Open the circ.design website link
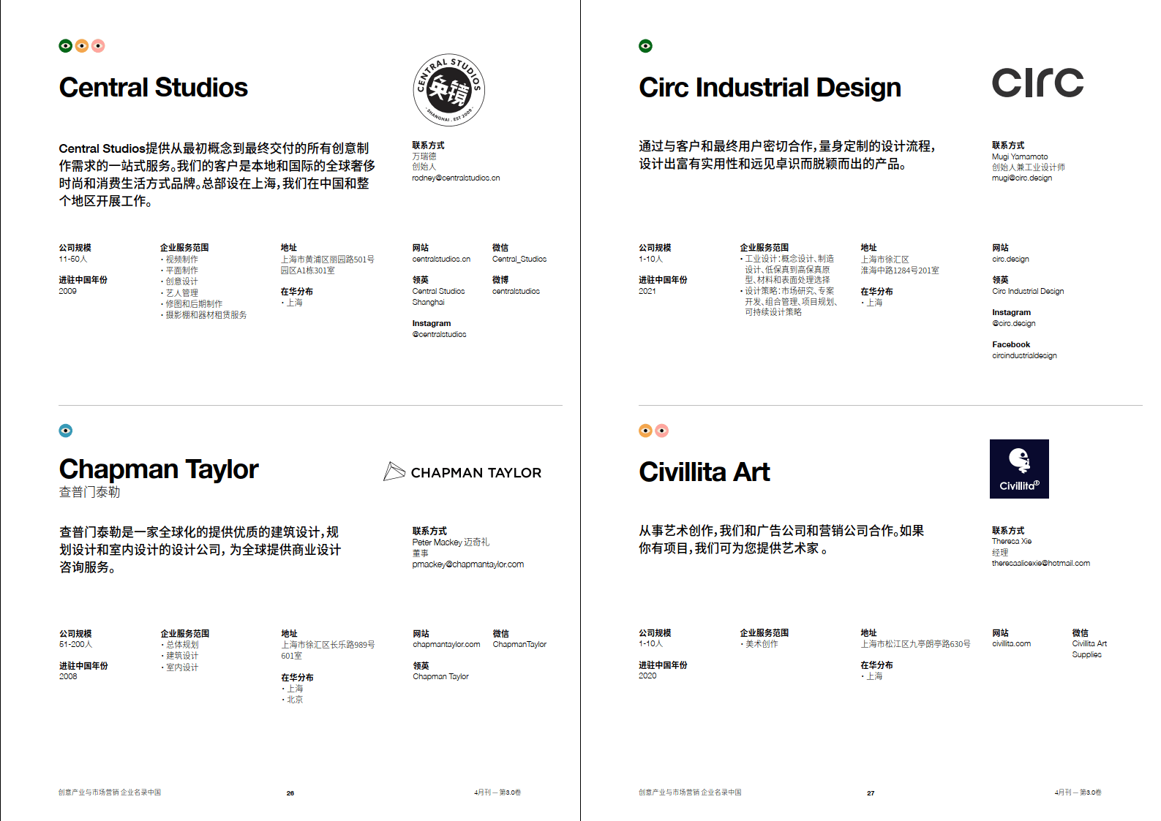This screenshot has height=821, width=1161. [1010, 259]
